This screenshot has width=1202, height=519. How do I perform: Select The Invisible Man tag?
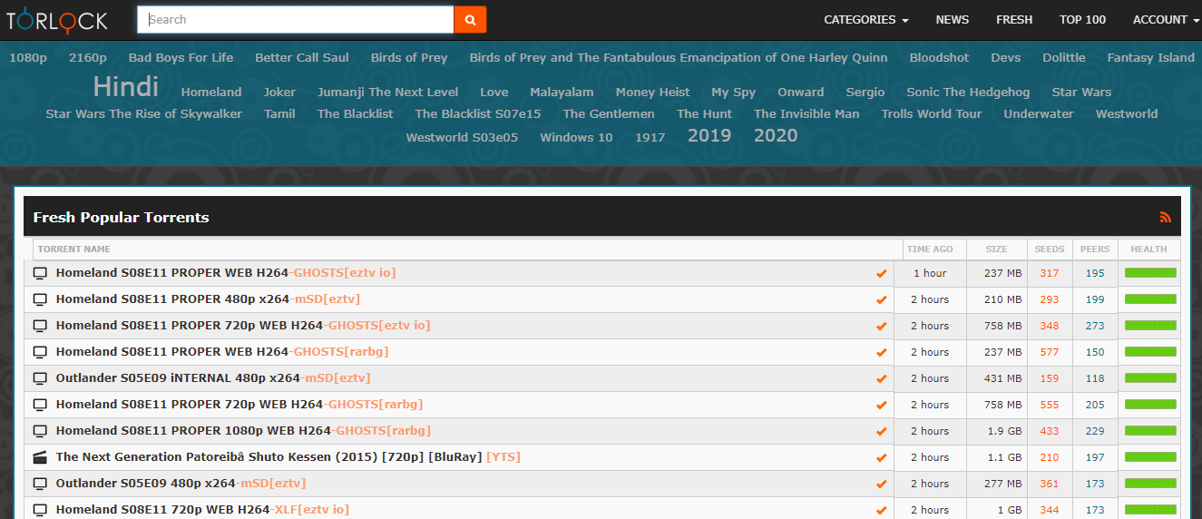coord(806,113)
